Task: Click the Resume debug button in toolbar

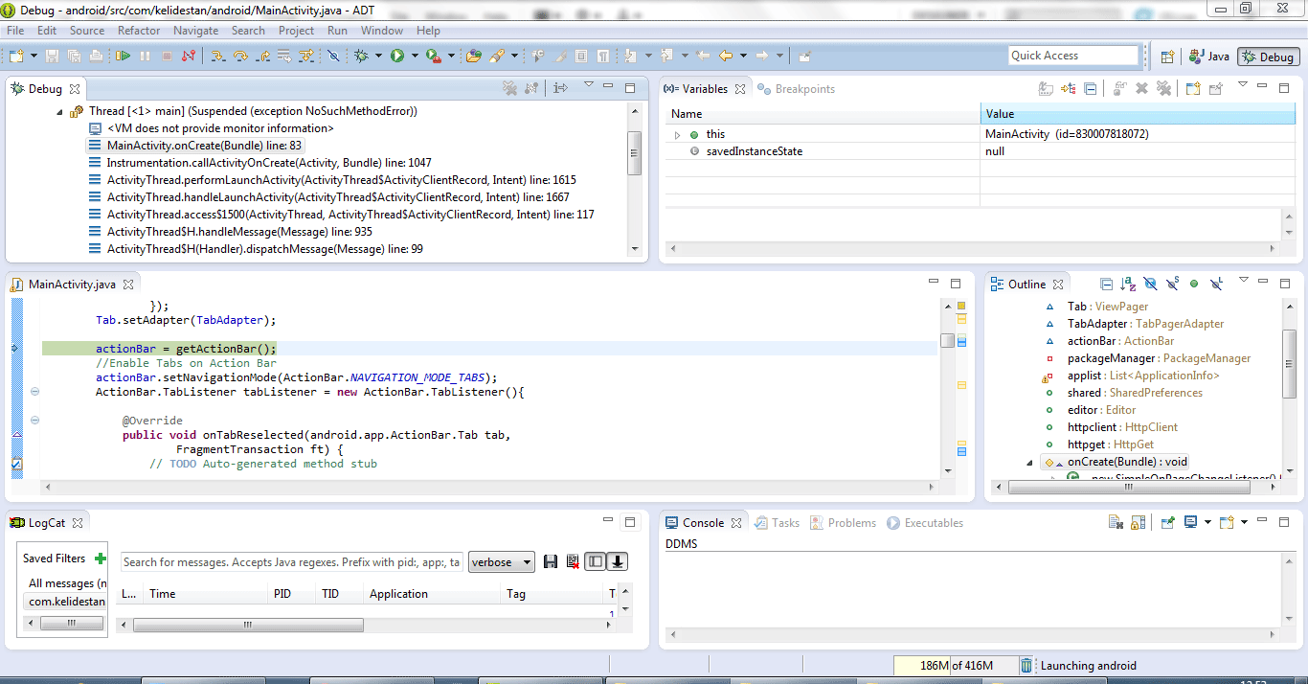Action: (123, 56)
